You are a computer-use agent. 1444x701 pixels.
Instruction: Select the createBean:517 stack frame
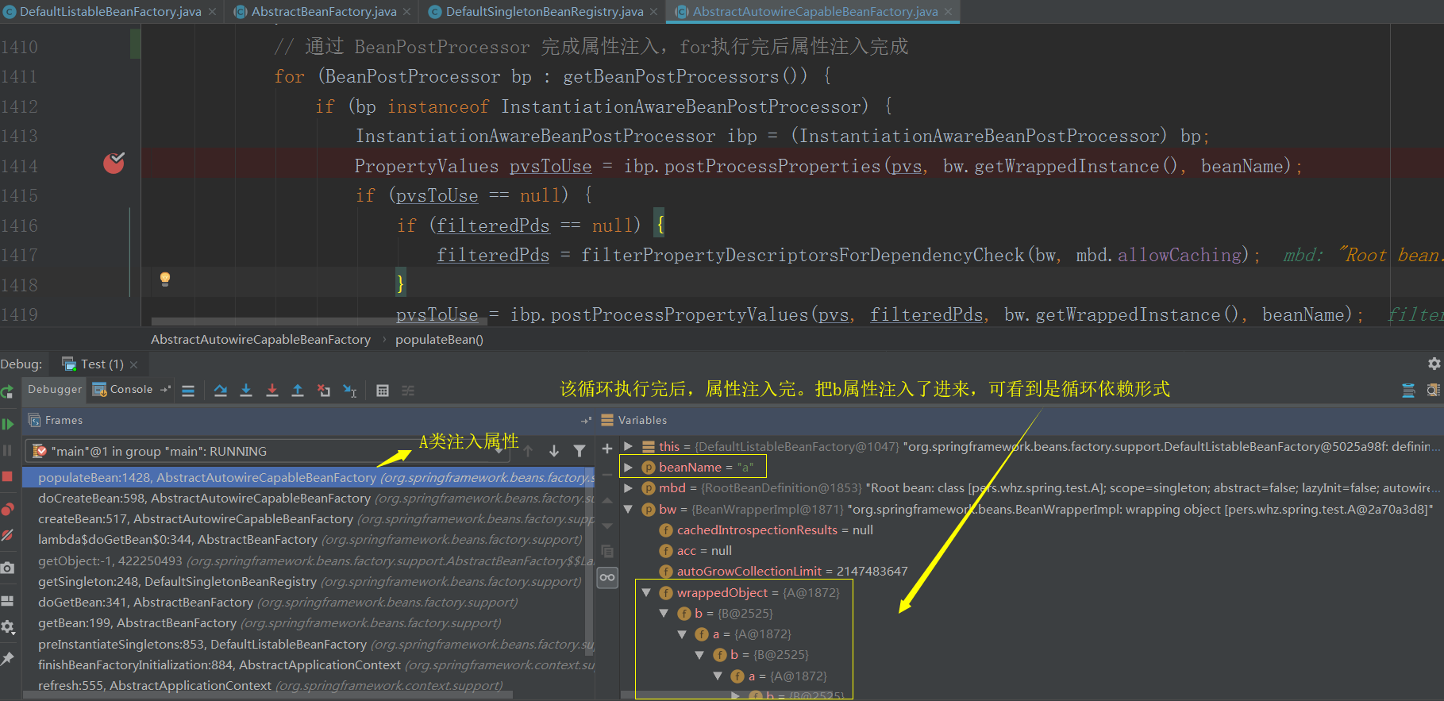pos(308,518)
